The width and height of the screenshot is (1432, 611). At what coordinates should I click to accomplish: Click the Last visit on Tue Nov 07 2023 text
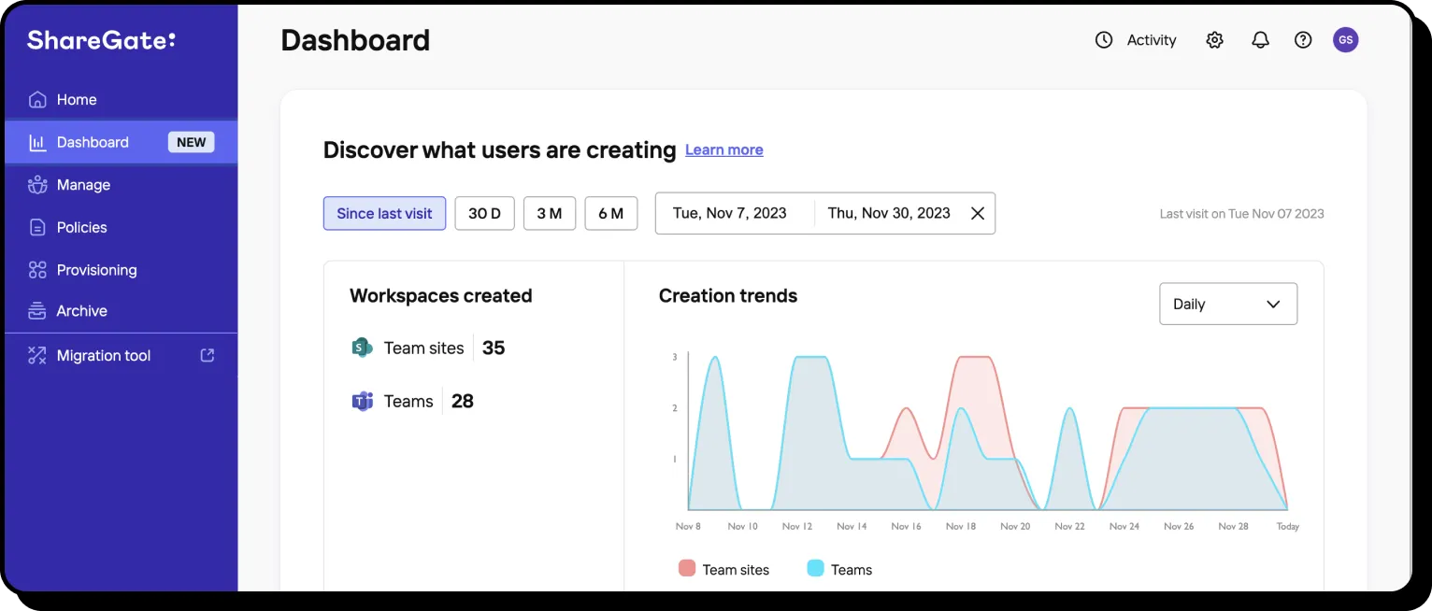(x=1241, y=213)
